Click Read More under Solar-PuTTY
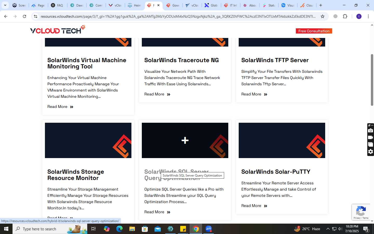The height and width of the screenshot is (234, 374). pyautogui.click(x=254, y=206)
